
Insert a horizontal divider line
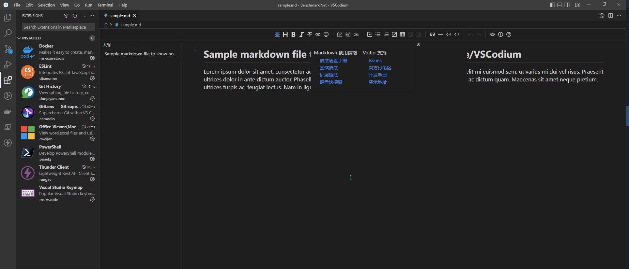[440, 35]
